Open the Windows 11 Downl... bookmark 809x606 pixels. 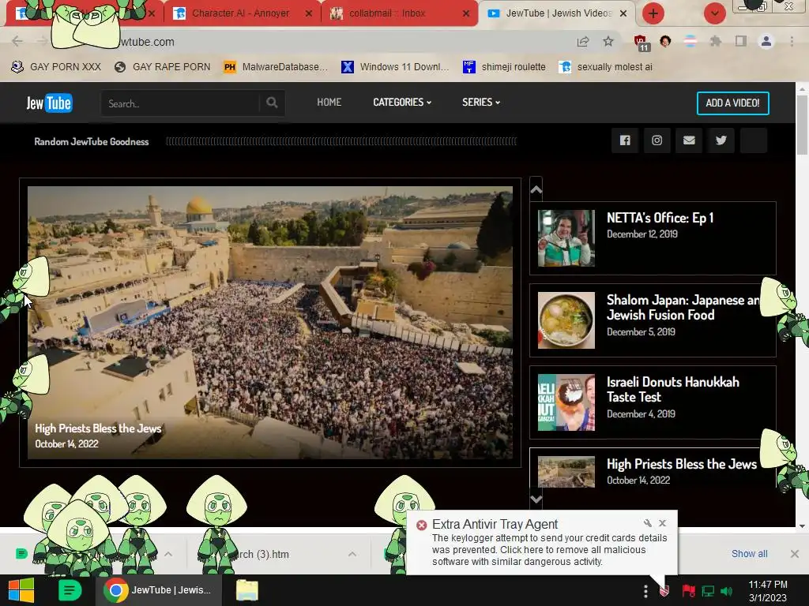click(x=395, y=67)
